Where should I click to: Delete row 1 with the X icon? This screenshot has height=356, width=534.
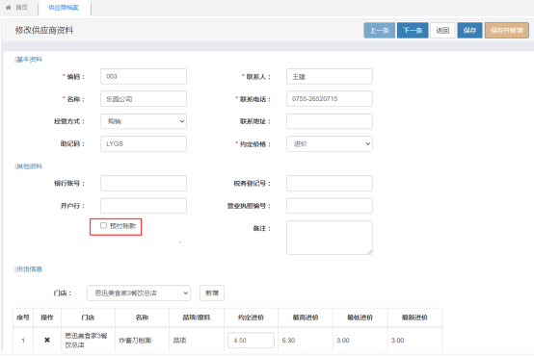[47, 340]
